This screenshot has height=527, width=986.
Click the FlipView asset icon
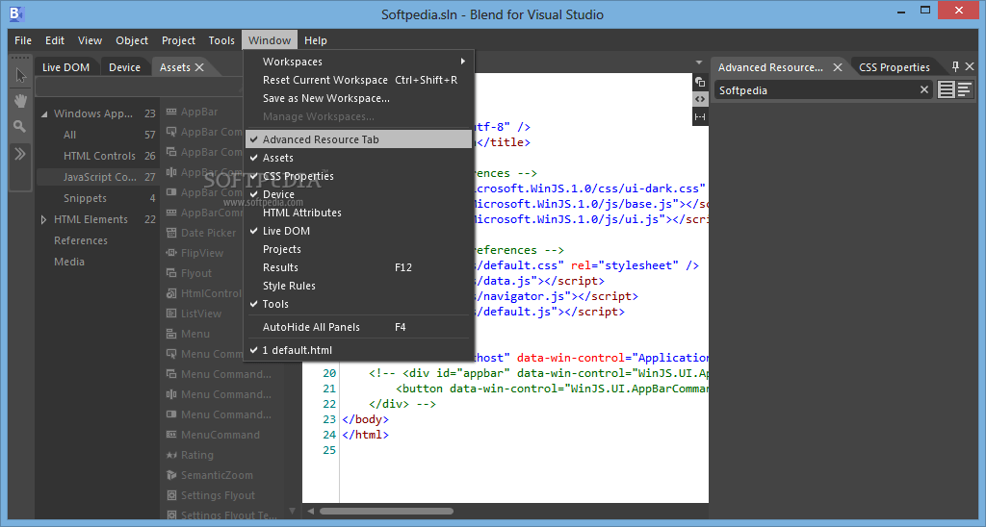pyautogui.click(x=171, y=253)
